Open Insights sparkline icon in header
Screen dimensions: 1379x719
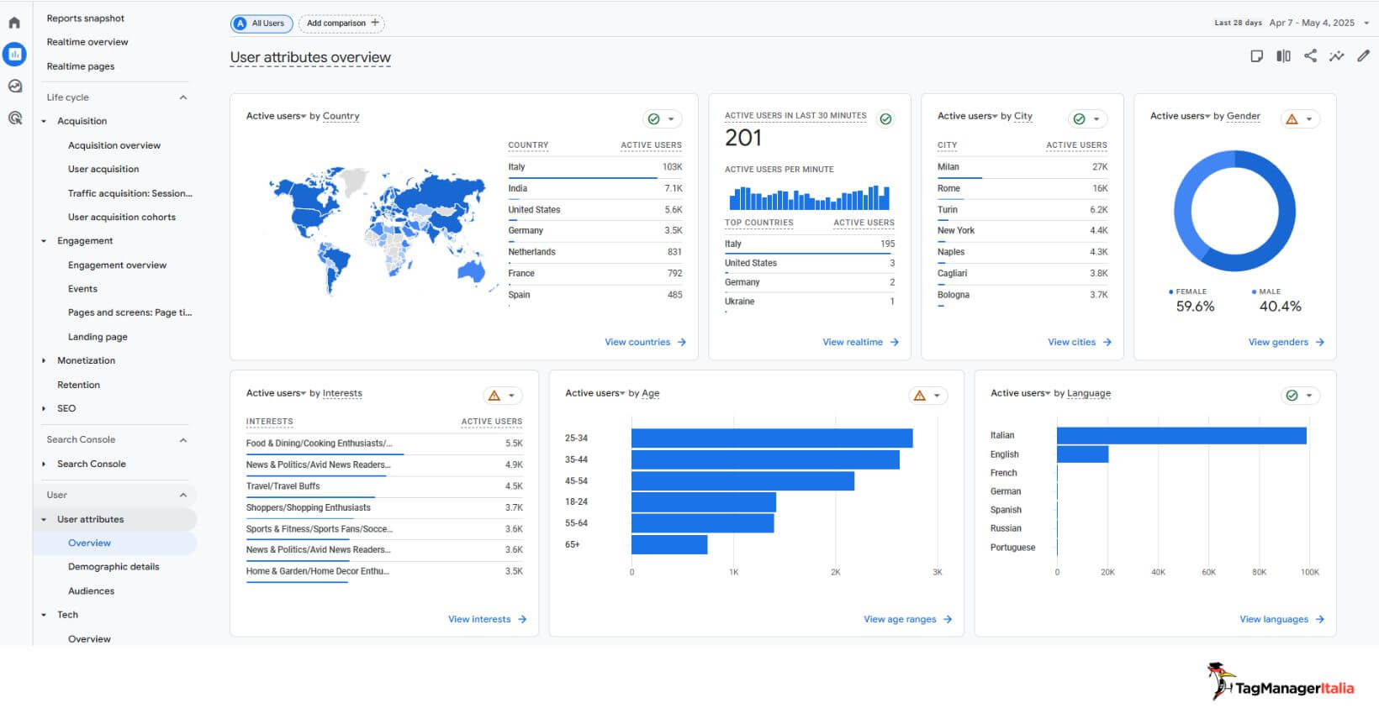click(1336, 56)
